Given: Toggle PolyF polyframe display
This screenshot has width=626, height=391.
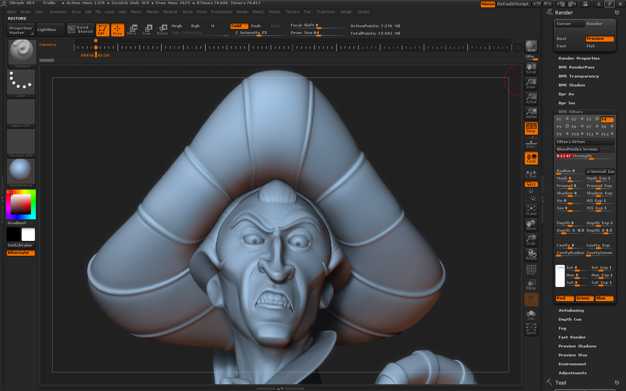Looking at the screenshot, I should pos(531,270).
